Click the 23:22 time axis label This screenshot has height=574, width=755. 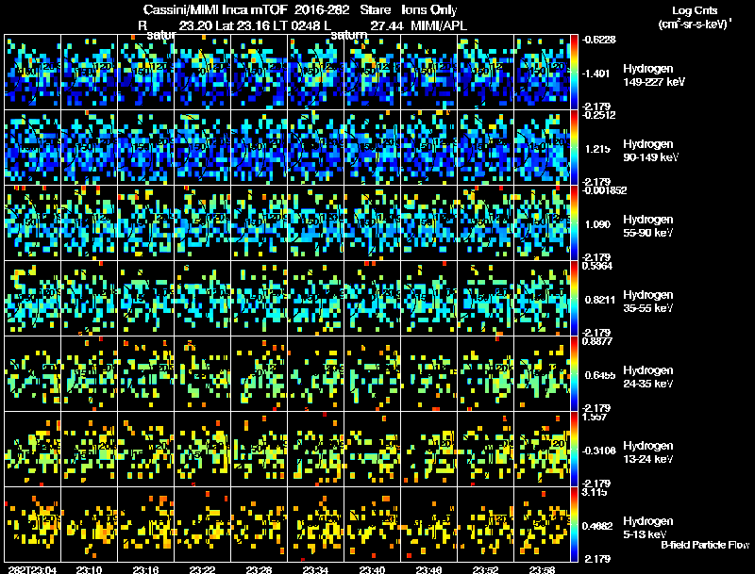(202, 569)
